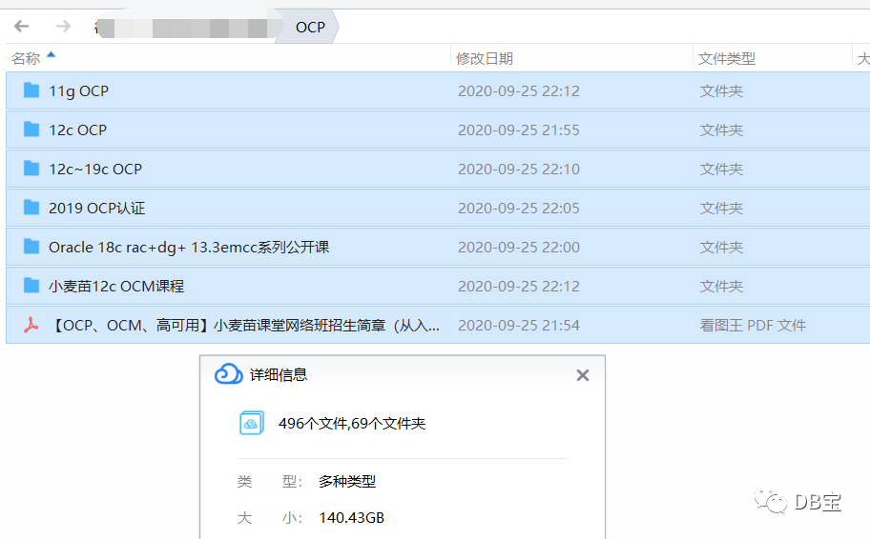Click the file-stack icon beside 496个文件
The image size is (870, 539).
click(251, 423)
